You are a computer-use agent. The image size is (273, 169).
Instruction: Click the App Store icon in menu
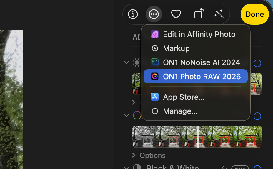[155, 97]
